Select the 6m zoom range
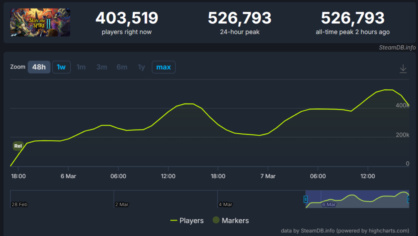 pyautogui.click(x=121, y=67)
